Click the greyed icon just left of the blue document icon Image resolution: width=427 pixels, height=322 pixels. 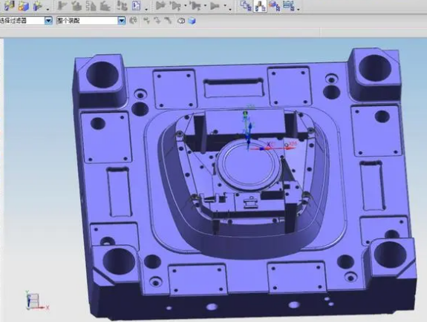coord(122,6)
